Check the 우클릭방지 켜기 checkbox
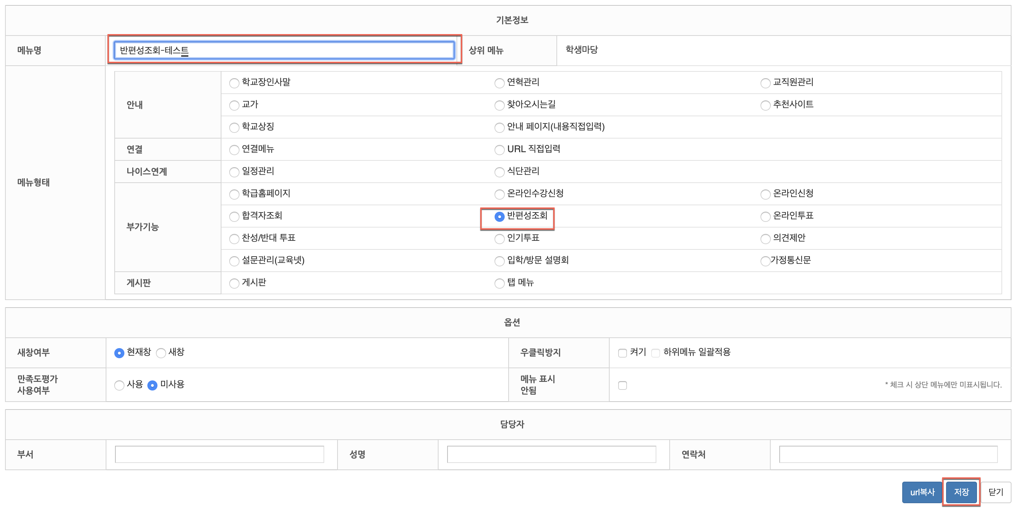This screenshot has width=1023, height=524. click(622, 353)
